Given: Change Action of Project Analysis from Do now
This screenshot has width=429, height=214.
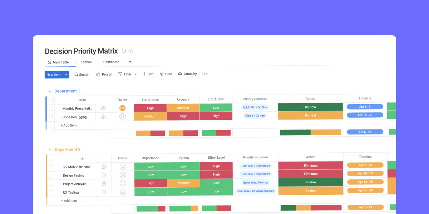Looking at the screenshot, I should tap(311, 182).
